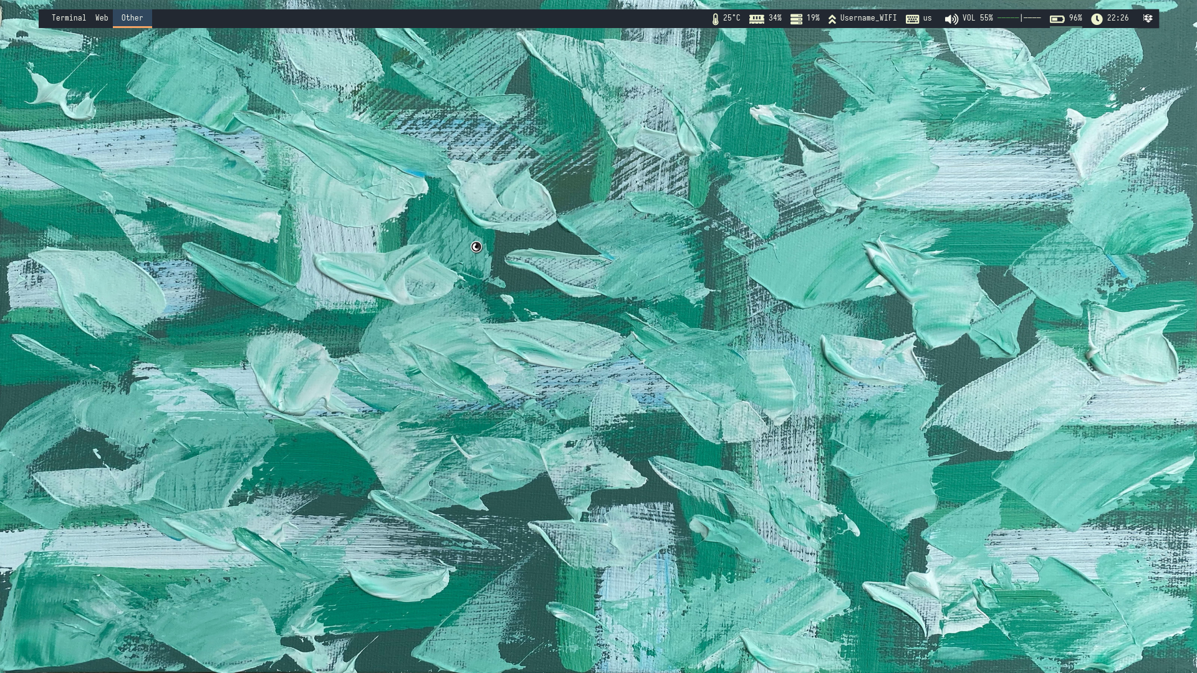Click the 25°C temperature reading
Screen dimensions: 1197x673
click(732, 18)
